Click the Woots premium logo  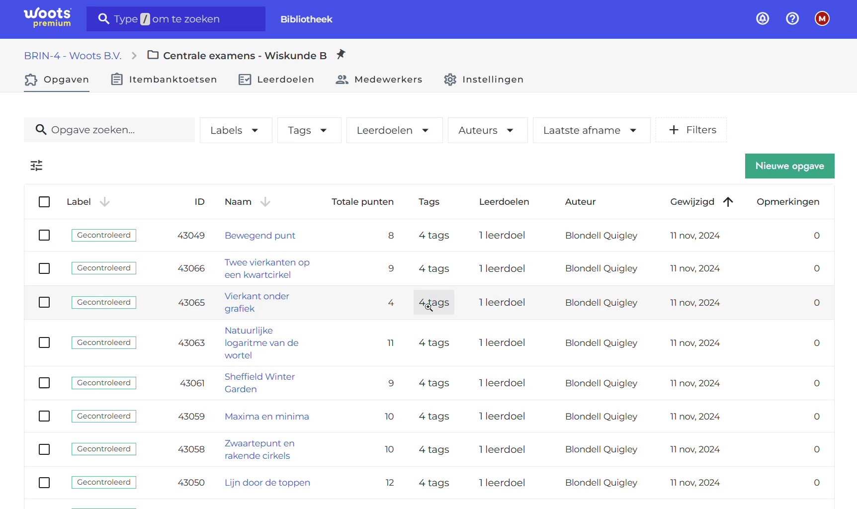pos(48,18)
